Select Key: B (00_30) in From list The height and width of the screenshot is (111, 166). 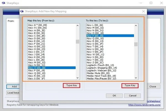(52, 33)
